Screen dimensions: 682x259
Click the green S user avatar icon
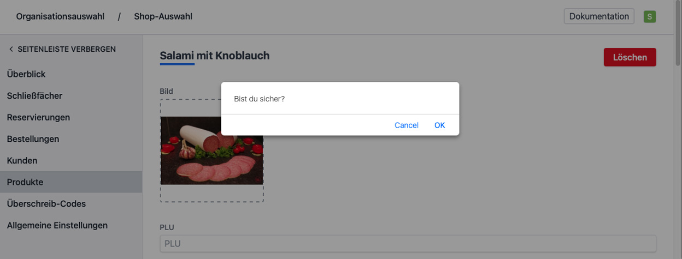[649, 16]
